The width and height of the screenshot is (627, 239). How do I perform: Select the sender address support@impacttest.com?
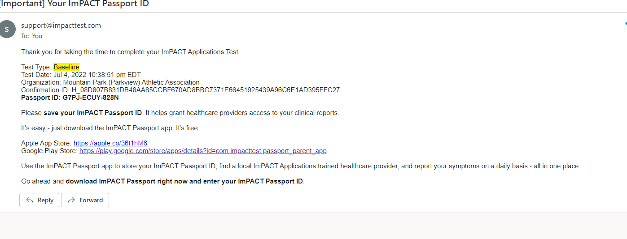click(61, 26)
